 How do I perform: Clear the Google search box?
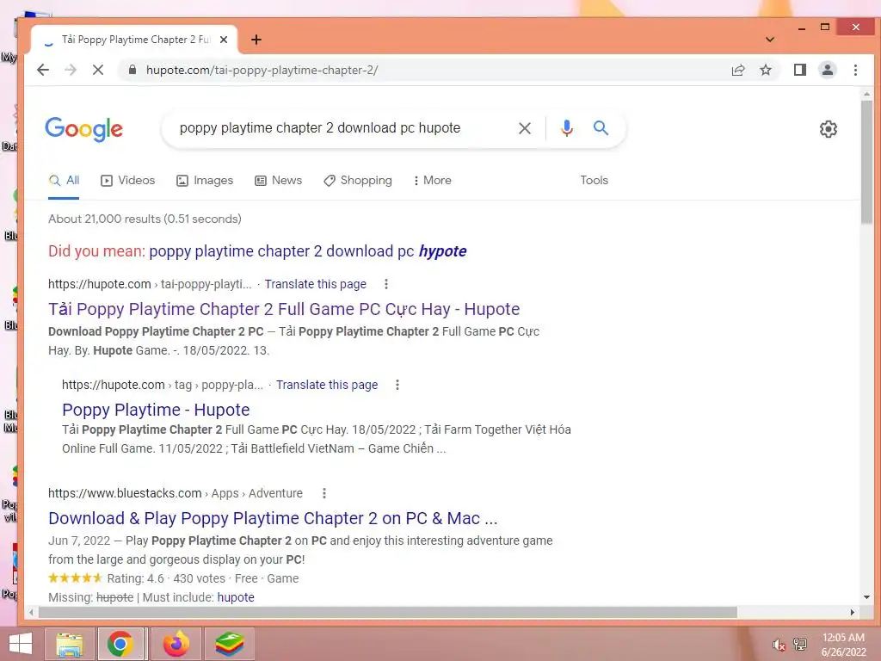click(x=524, y=128)
